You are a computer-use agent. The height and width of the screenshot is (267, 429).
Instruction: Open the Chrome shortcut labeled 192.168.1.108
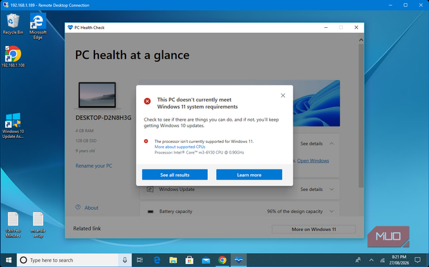[x=13, y=57]
